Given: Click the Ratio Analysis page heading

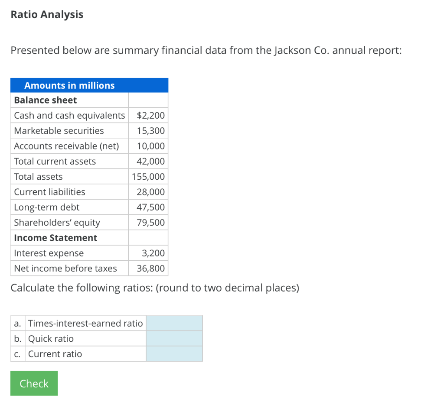Looking at the screenshot, I should [x=46, y=14].
